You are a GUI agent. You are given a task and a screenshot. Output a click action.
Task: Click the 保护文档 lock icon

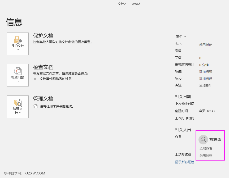pyautogui.click(x=16, y=40)
